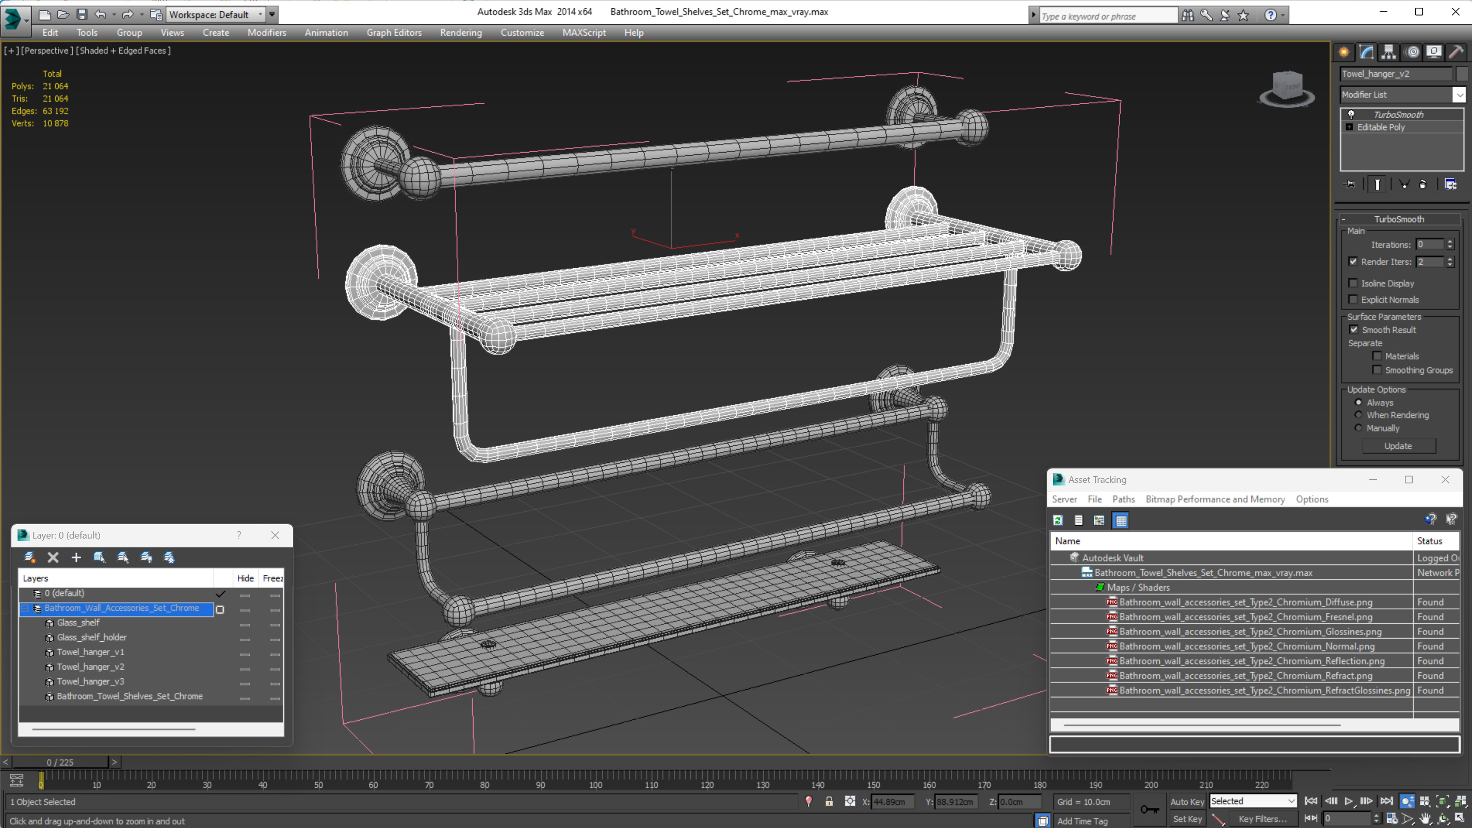Click the Create New Layer plus icon

(x=76, y=557)
